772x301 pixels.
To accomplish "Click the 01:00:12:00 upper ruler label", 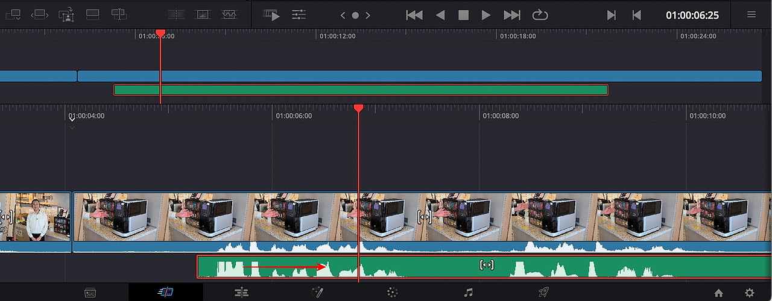I will [337, 36].
